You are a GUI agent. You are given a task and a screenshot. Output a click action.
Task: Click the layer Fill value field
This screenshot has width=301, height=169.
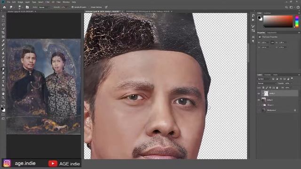click(287, 88)
